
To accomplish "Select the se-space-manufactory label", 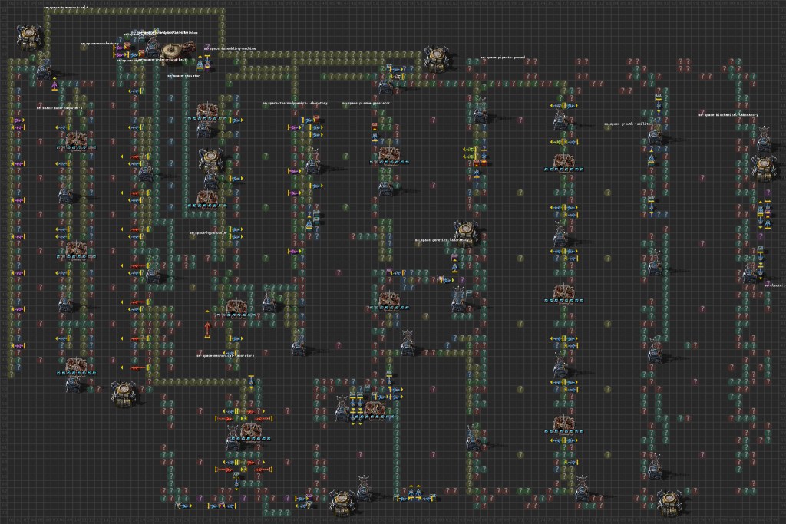I will coord(99,44).
